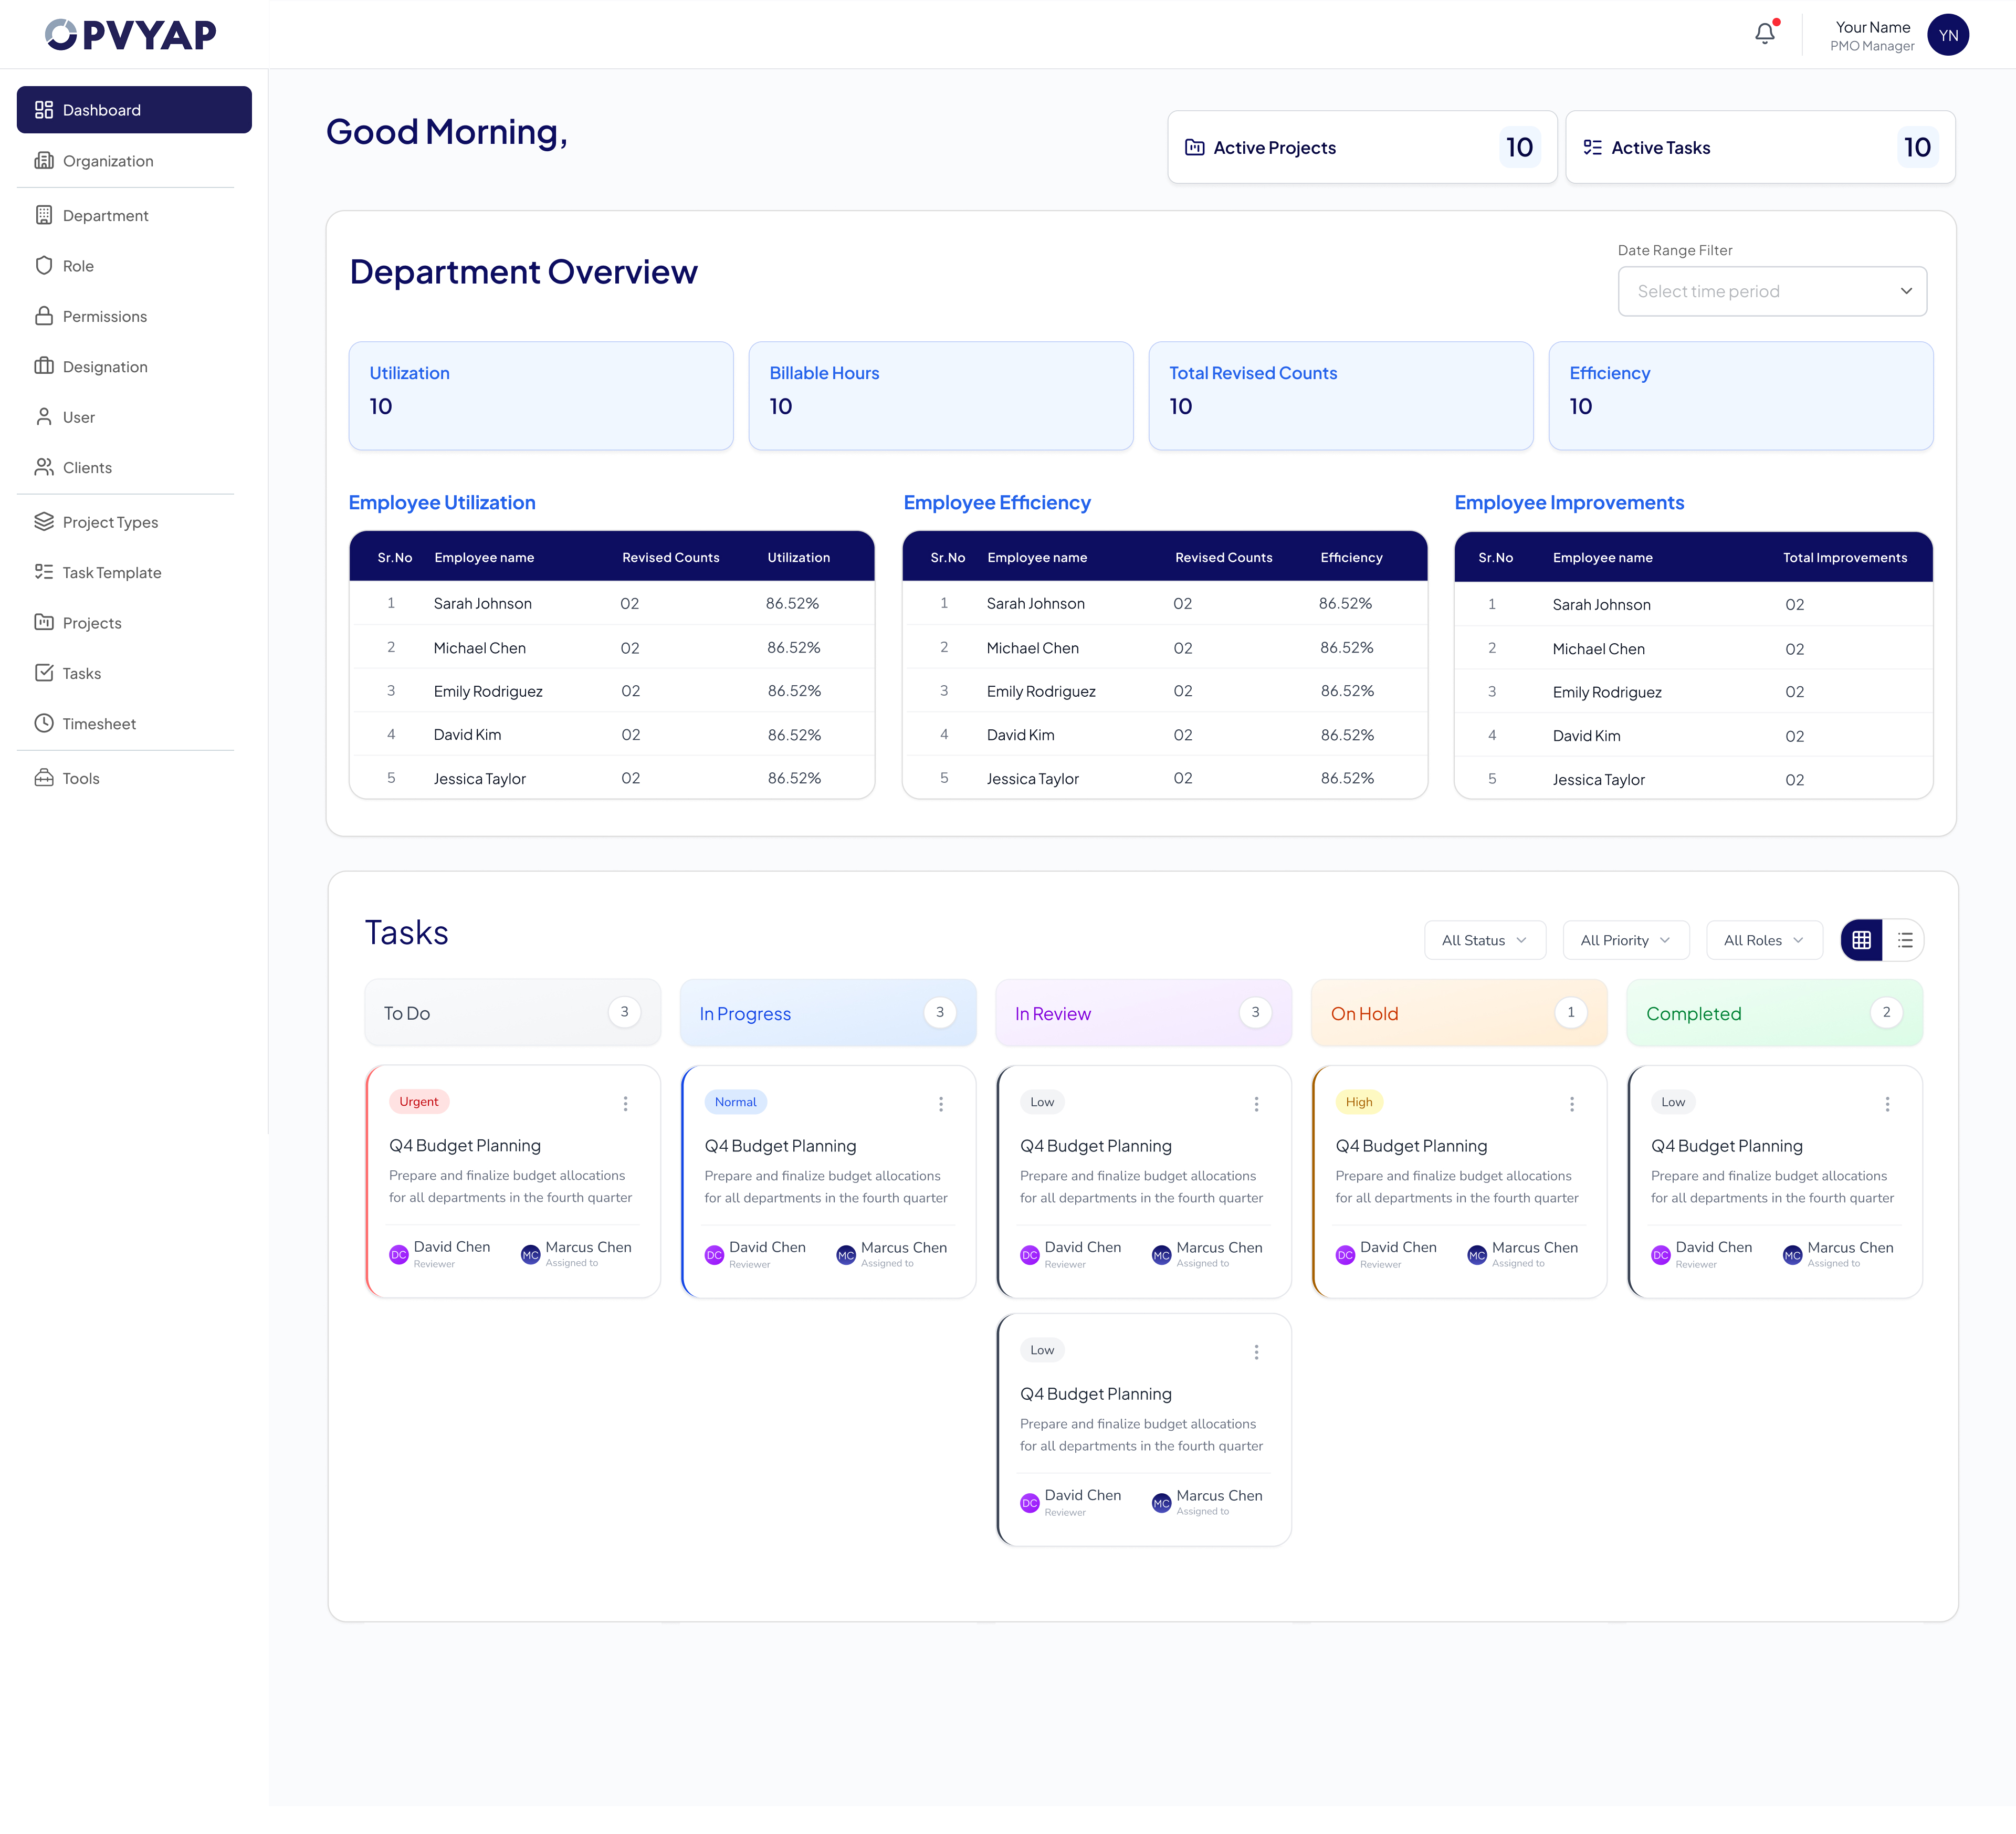Screen dimensions: 2016x1834
Task: Click the YN profile avatar
Action: pyautogui.click(x=1947, y=34)
